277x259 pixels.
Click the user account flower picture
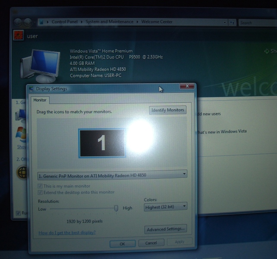point(19,35)
